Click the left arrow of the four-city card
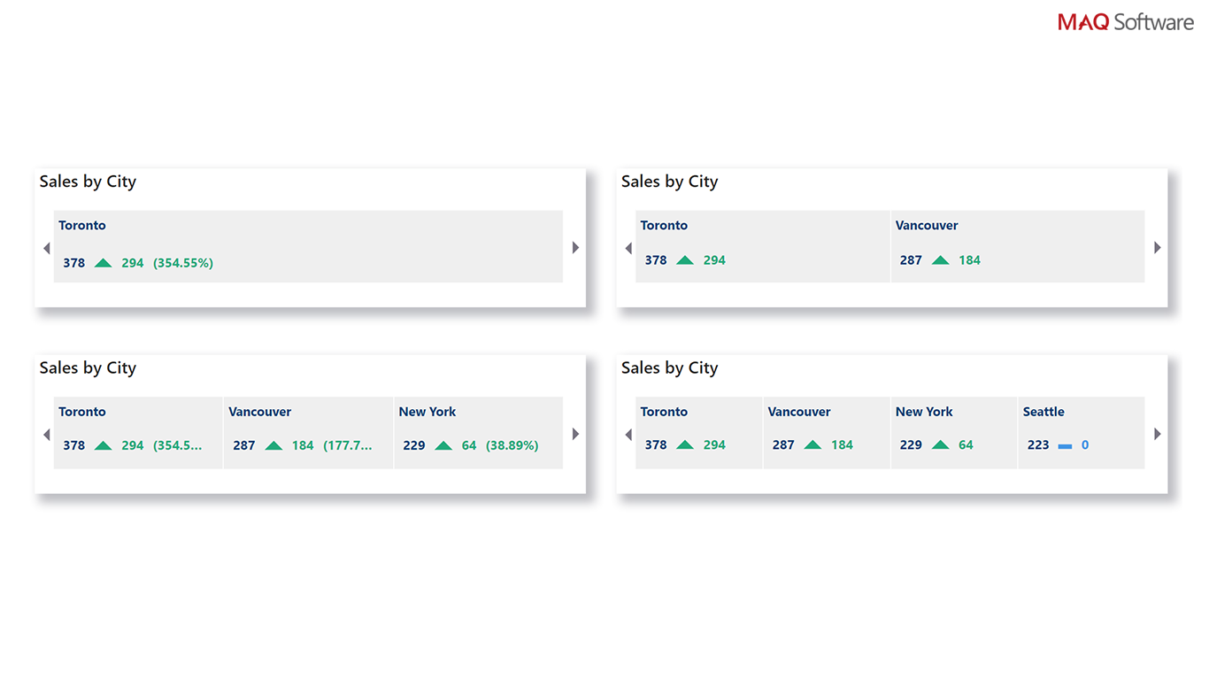Image resolution: width=1209 pixels, height=680 pixels. [x=628, y=434]
